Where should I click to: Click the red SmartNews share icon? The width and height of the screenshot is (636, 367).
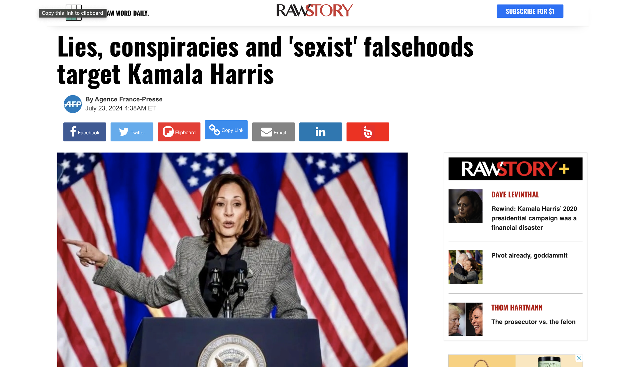point(368,132)
